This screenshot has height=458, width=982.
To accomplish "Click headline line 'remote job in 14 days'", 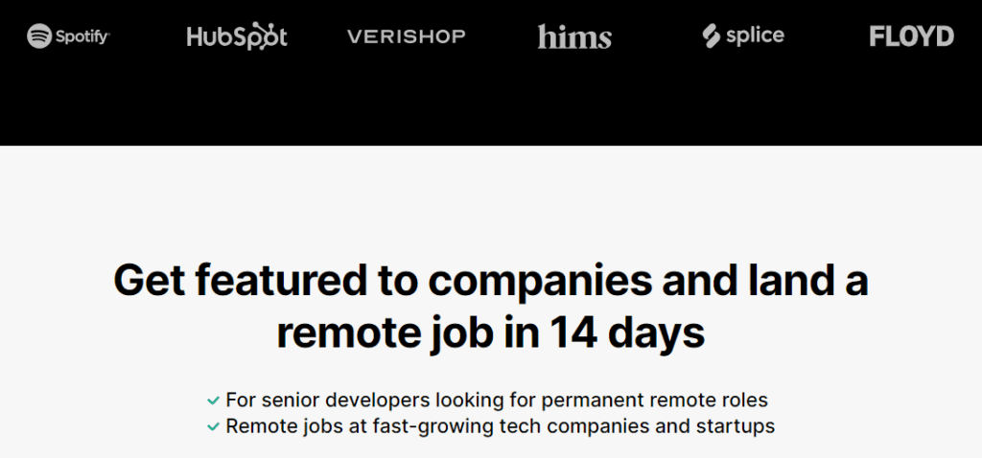I will [491, 333].
